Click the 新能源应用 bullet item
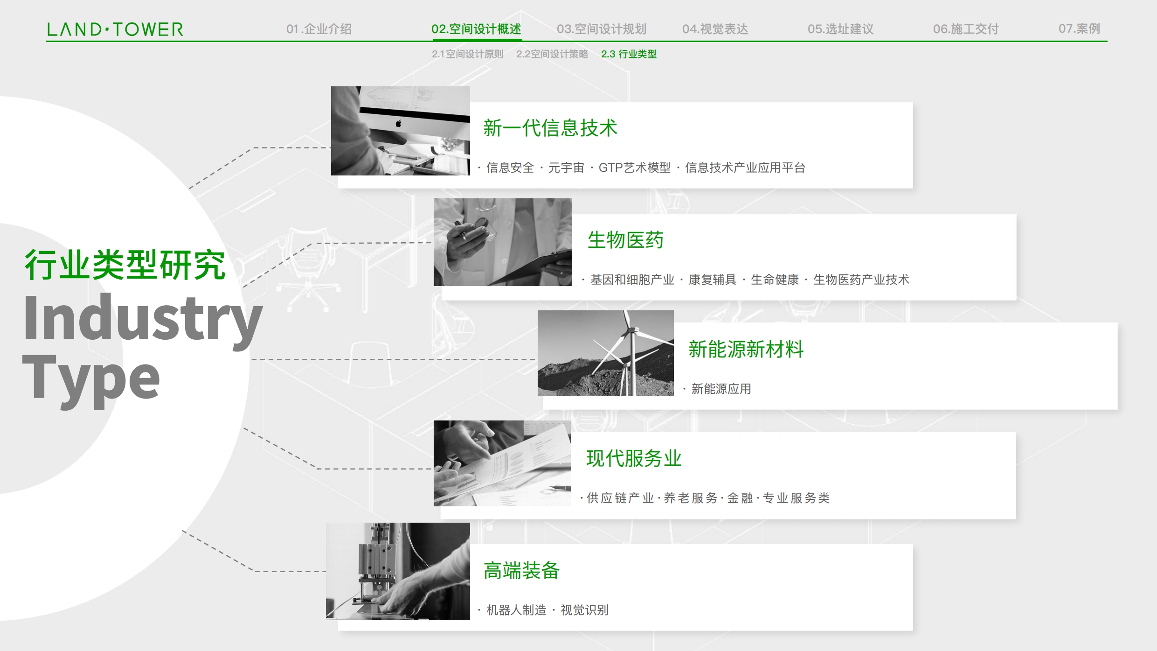This screenshot has width=1157, height=651. tap(721, 389)
